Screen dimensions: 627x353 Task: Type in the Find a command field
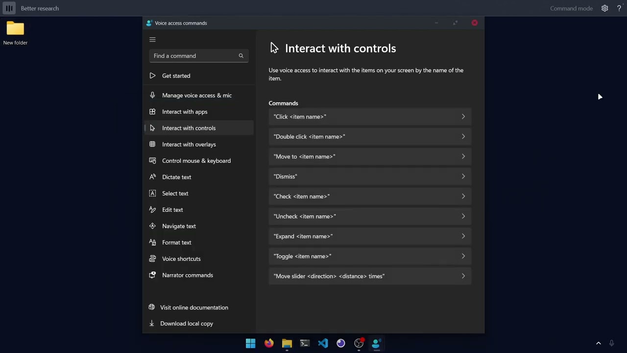click(193, 56)
